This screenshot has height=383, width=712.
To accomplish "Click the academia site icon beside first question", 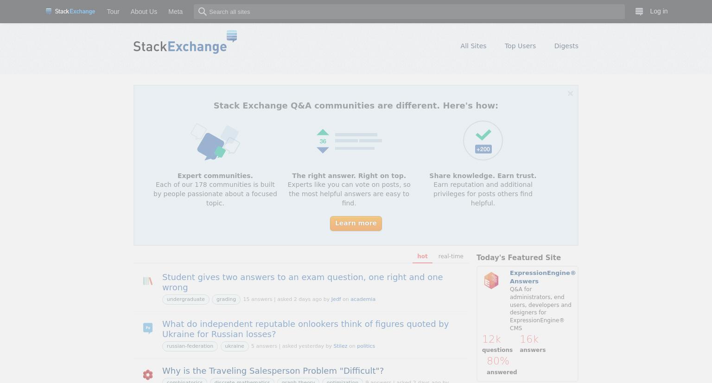I will click(x=148, y=281).
